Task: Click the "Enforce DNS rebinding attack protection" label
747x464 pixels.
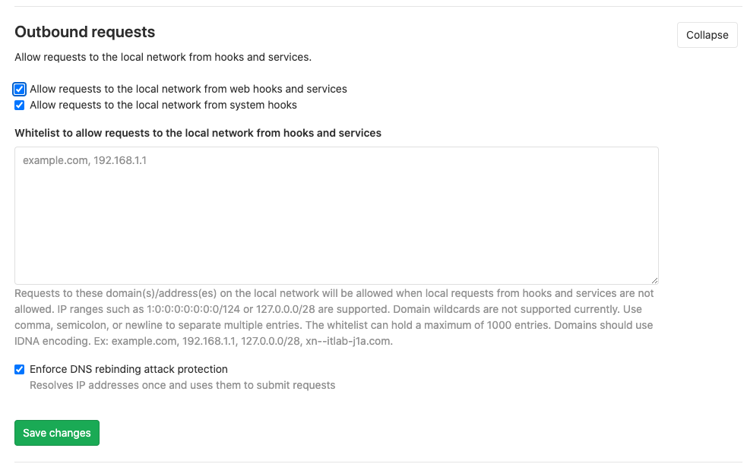Action: coord(128,369)
